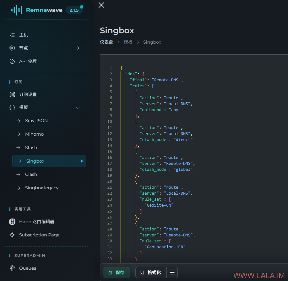Click the Singbox breadcrumb item
Image resolution: width=288 pixels, height=281 pixels.
(152, 42)
